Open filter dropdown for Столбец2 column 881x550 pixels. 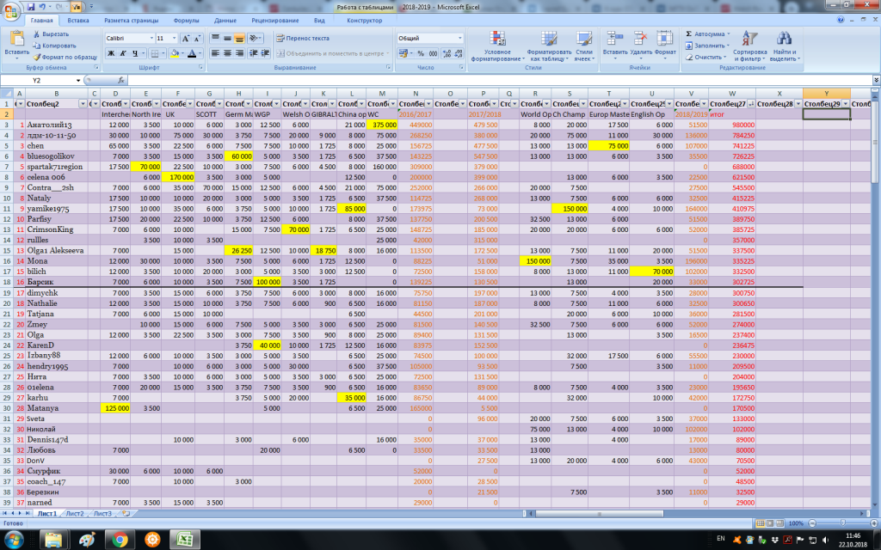click(83, 103)
